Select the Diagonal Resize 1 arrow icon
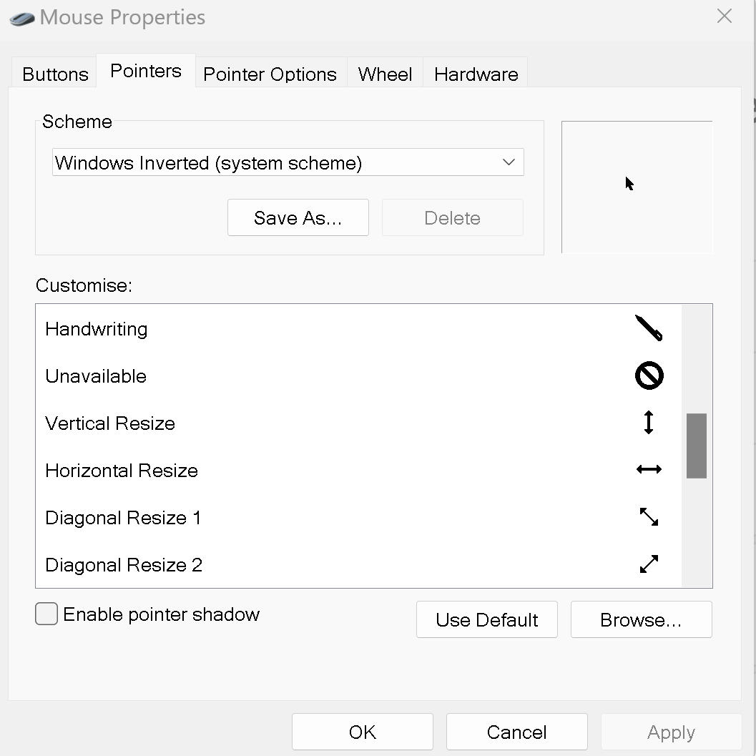Screen dimensions: 756x756 click(x=649, y=517)
